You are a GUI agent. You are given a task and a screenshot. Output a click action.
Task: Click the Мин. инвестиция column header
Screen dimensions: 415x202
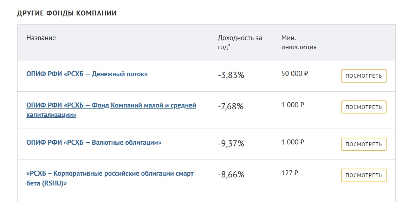[x=299, y=42]
